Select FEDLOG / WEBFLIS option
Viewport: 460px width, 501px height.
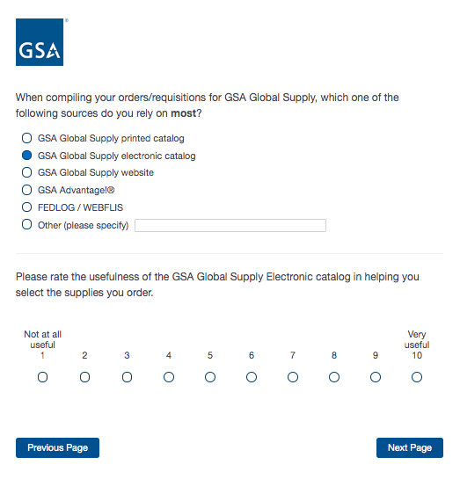[27, 207]
